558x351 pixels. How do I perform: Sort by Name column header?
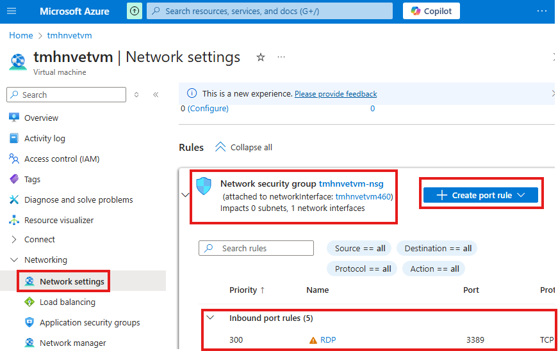pos(317,290)
